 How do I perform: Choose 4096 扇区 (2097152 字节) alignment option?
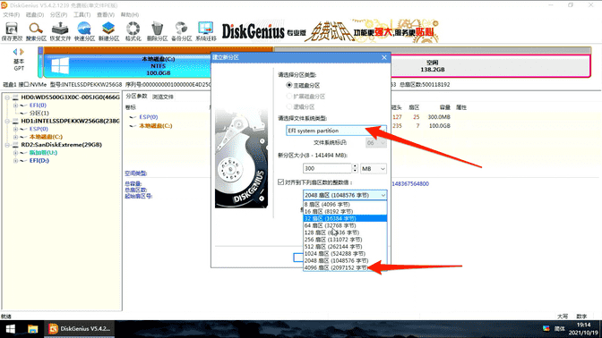(345, 267)
